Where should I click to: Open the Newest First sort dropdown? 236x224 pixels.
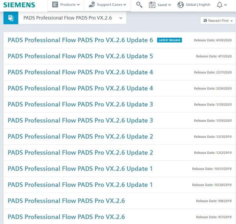pyautogui.click(x=218, y=20)
